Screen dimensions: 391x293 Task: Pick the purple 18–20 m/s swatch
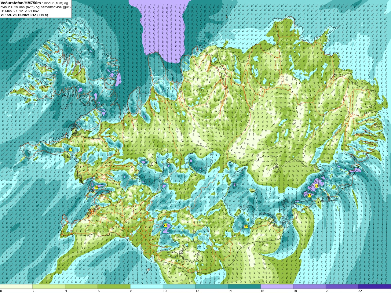(309, 286)
